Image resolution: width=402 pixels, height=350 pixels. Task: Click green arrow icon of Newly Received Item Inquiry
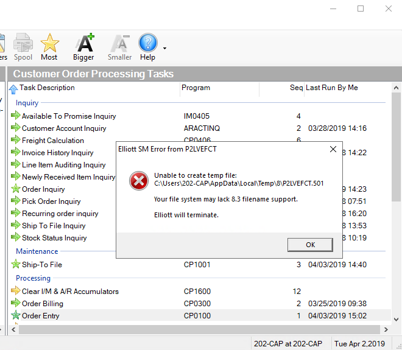click(16, 176)
